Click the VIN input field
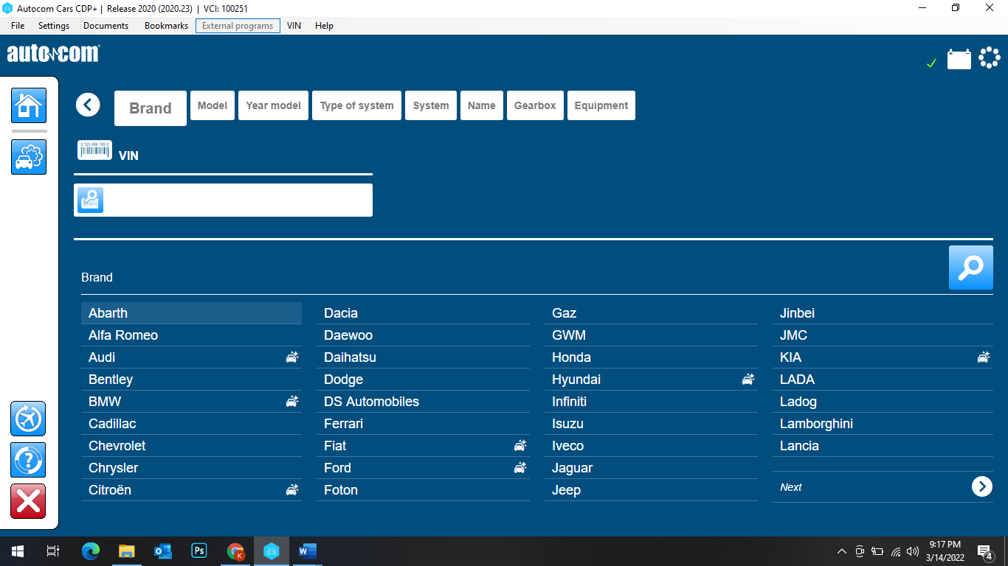 click(x=236, y=200)
